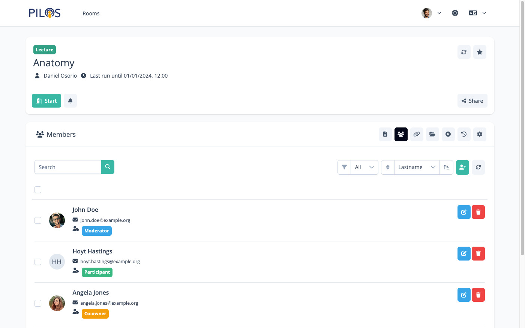Switch to the Files tab

click(432, 134)
